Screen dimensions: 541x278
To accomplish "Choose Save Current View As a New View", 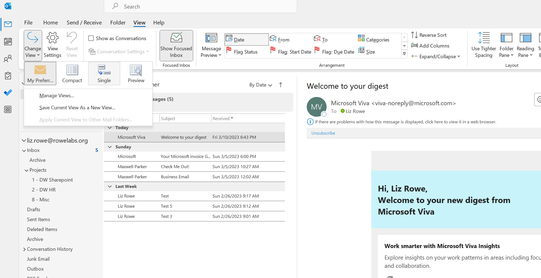I will [x=88, y=108].
